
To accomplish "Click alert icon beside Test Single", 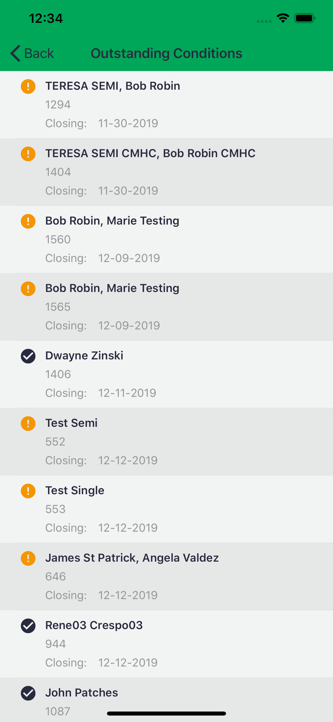I will [28, 491].
